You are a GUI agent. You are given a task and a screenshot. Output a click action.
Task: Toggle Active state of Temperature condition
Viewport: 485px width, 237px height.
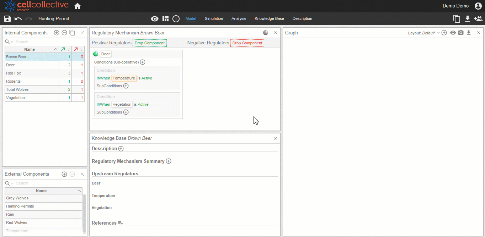(x=147, y=78)
